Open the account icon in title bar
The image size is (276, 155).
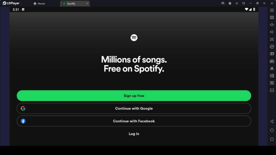pyautogui.click(x=230, y=3)
